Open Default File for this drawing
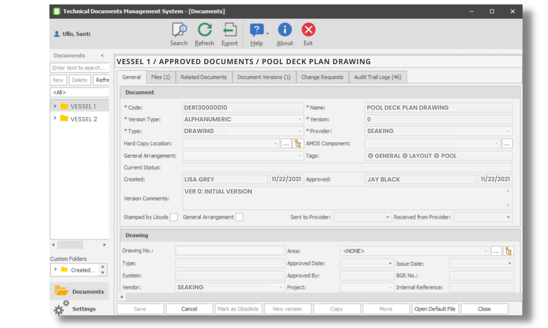548x328 pixels. point(435,309)
